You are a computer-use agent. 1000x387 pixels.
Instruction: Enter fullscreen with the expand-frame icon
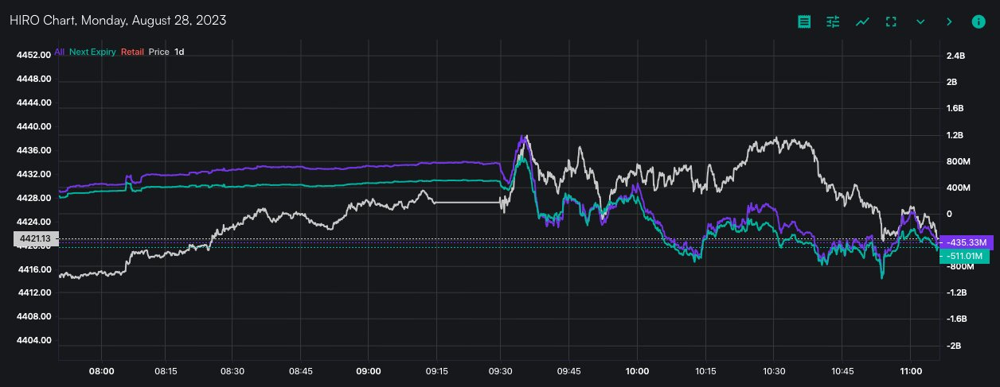coord(891,21)
